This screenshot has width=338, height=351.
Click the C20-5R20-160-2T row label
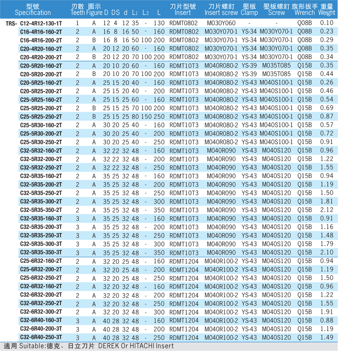click(x=41, y=66)
